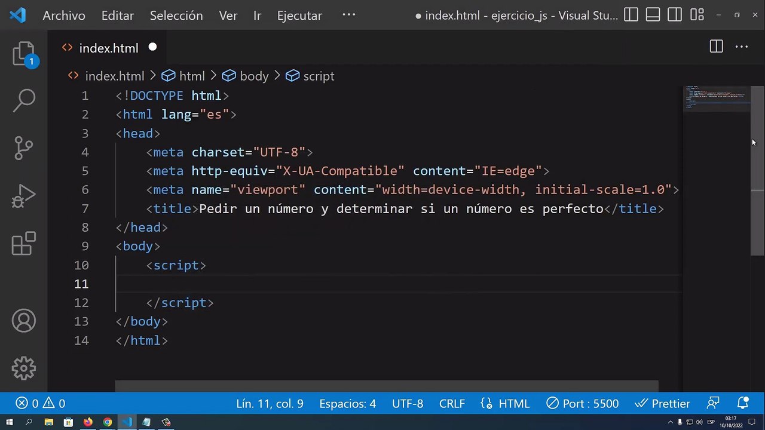Click the feedback icon in status bar

713,403
